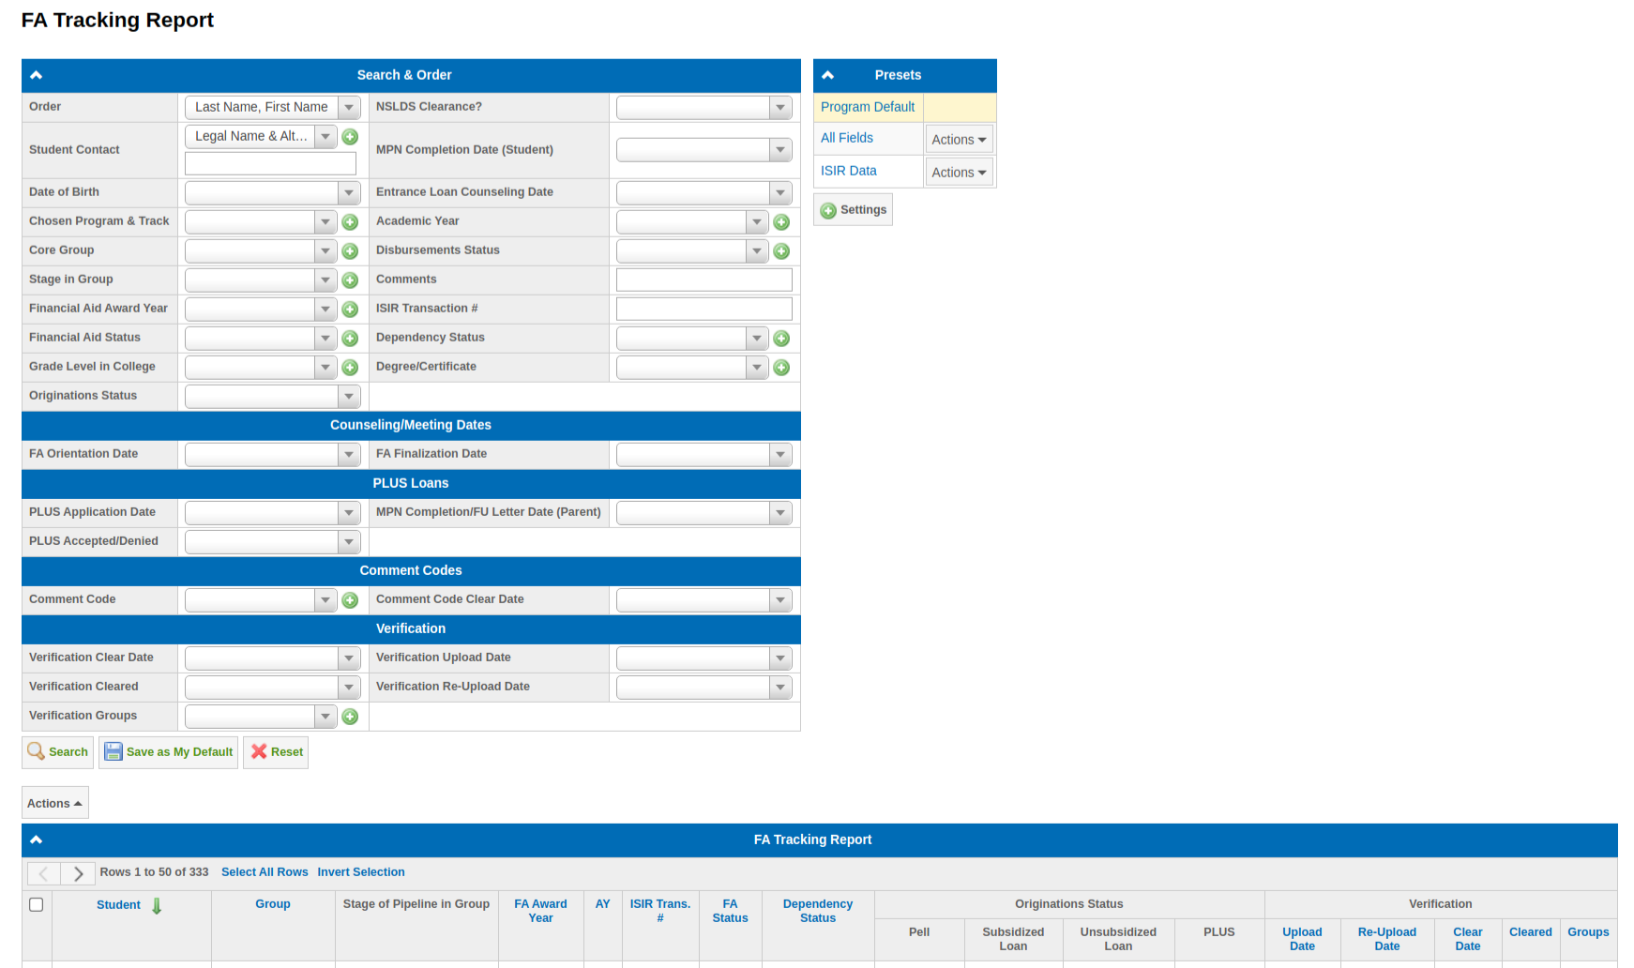Open the Actions menu above the report table
Image resolution: width=1634 pixels, height=968 pixels.
(55, 803)
